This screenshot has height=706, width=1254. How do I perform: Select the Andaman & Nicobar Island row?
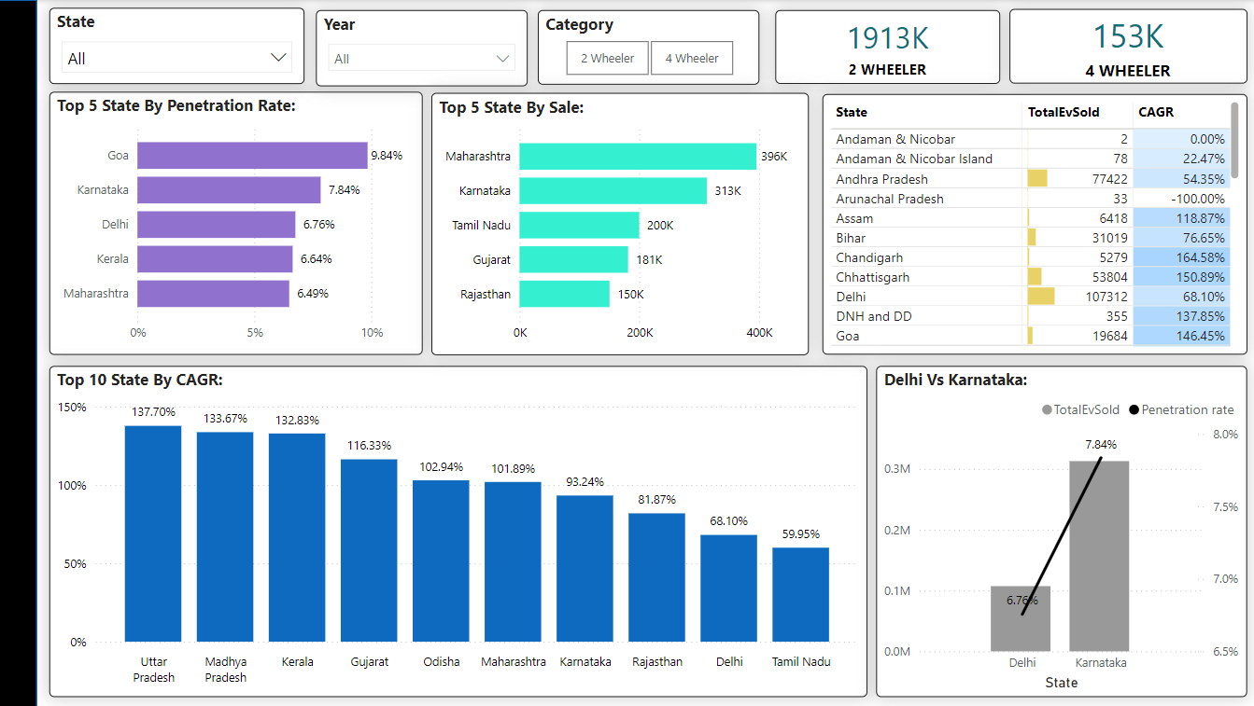pyautogui.click(x=1031, y=159)
